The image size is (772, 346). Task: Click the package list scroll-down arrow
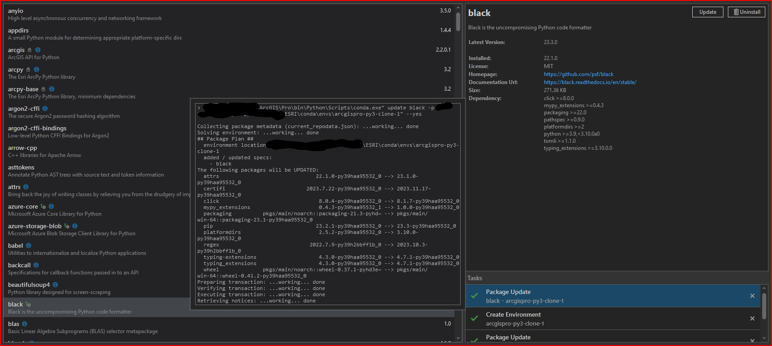tap(458, 338)
